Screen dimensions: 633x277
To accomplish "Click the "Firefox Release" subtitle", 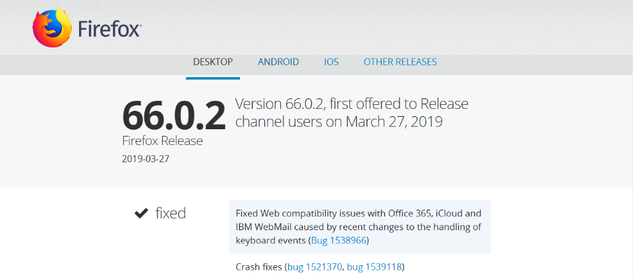I will pos(162,140).
